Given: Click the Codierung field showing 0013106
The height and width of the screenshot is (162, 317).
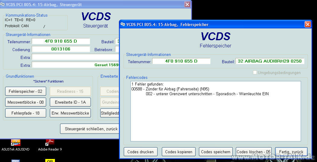Looking at the screenshot, I should coord(61,49).
